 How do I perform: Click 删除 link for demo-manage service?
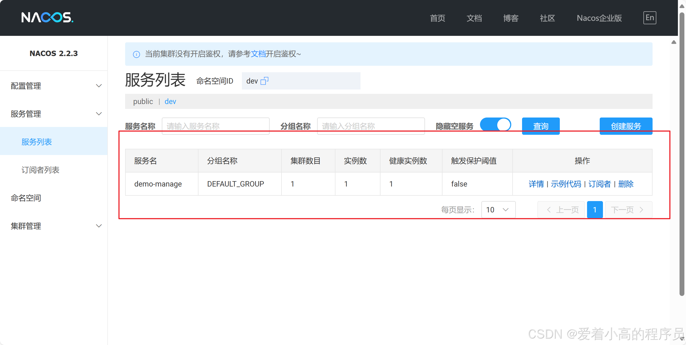(x=626, y=184)
